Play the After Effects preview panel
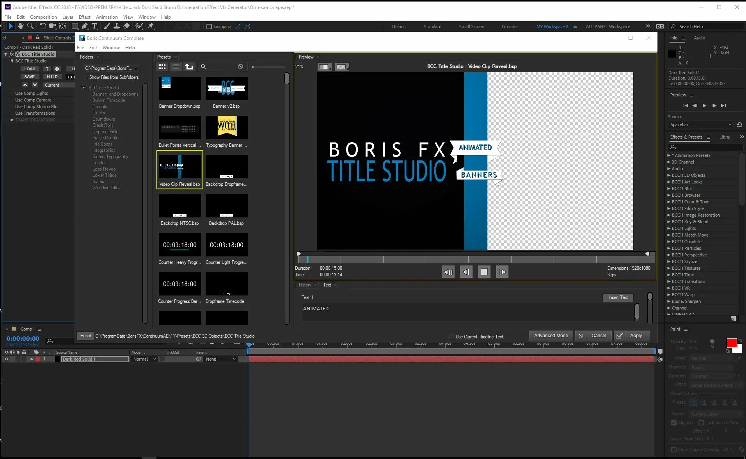 click(x=704, y=106)
